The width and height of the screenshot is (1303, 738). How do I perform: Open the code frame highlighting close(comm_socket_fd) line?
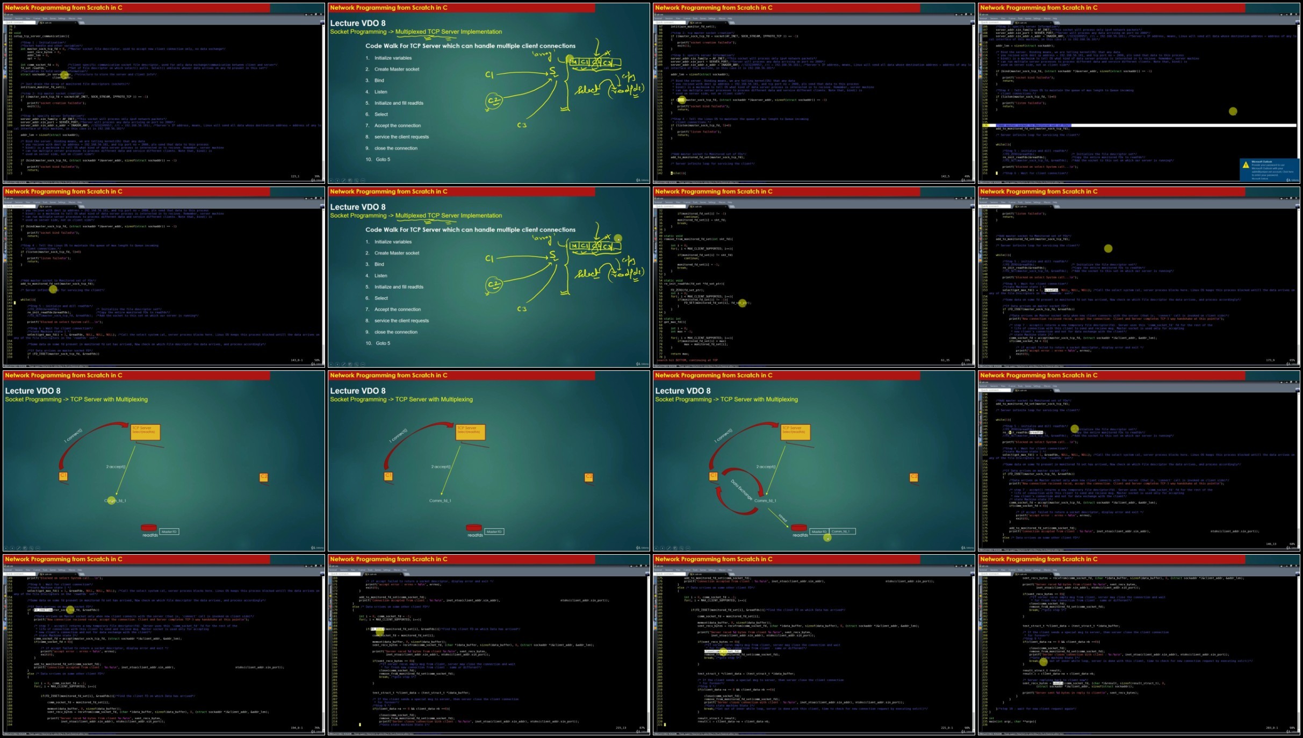(814, 644)
